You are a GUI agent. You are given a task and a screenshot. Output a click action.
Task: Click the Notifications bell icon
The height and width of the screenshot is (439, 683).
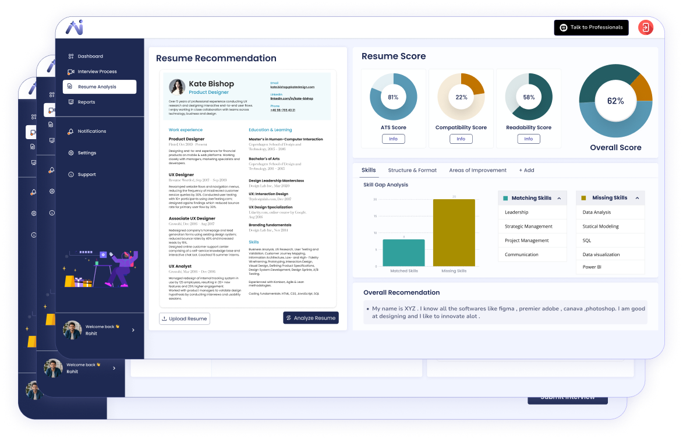[70, 132]
